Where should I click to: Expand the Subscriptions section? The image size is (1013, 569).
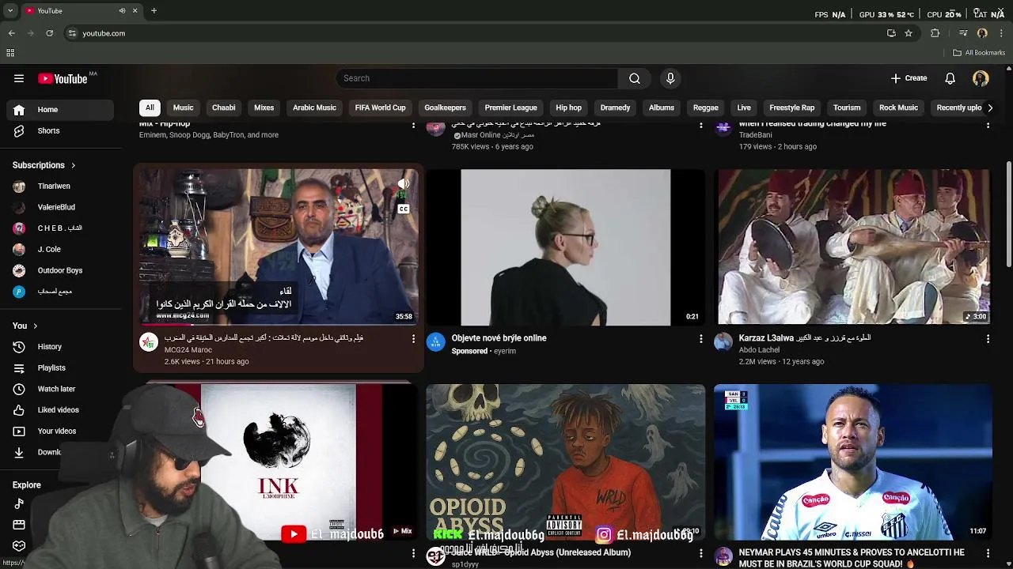44,165
